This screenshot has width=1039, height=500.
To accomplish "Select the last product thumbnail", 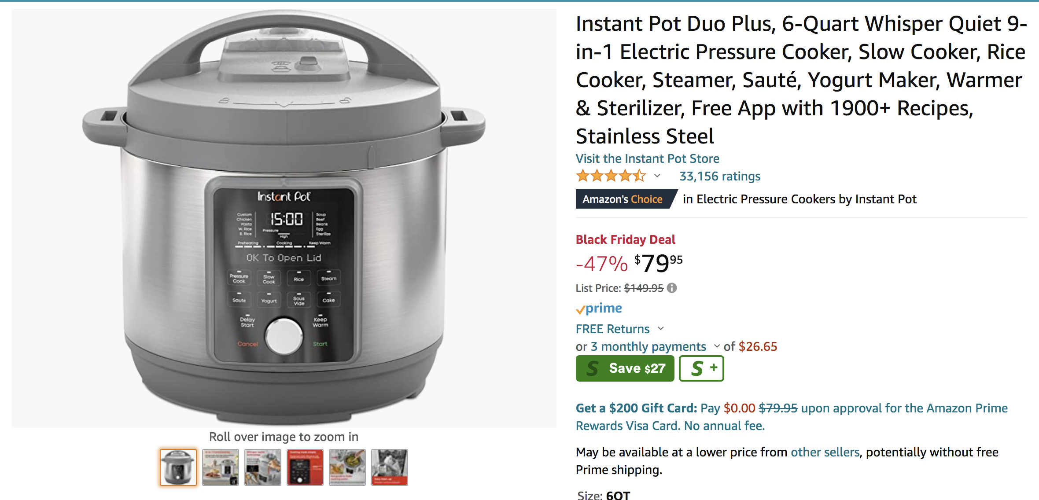I will [x=390, y=467].
